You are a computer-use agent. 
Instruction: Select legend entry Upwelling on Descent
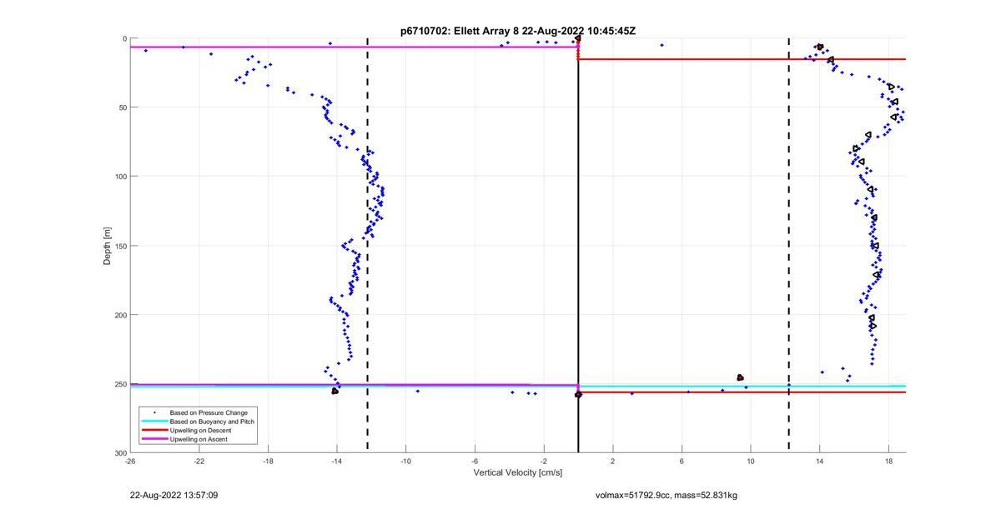pyautogui.click(x=201, y=430)
